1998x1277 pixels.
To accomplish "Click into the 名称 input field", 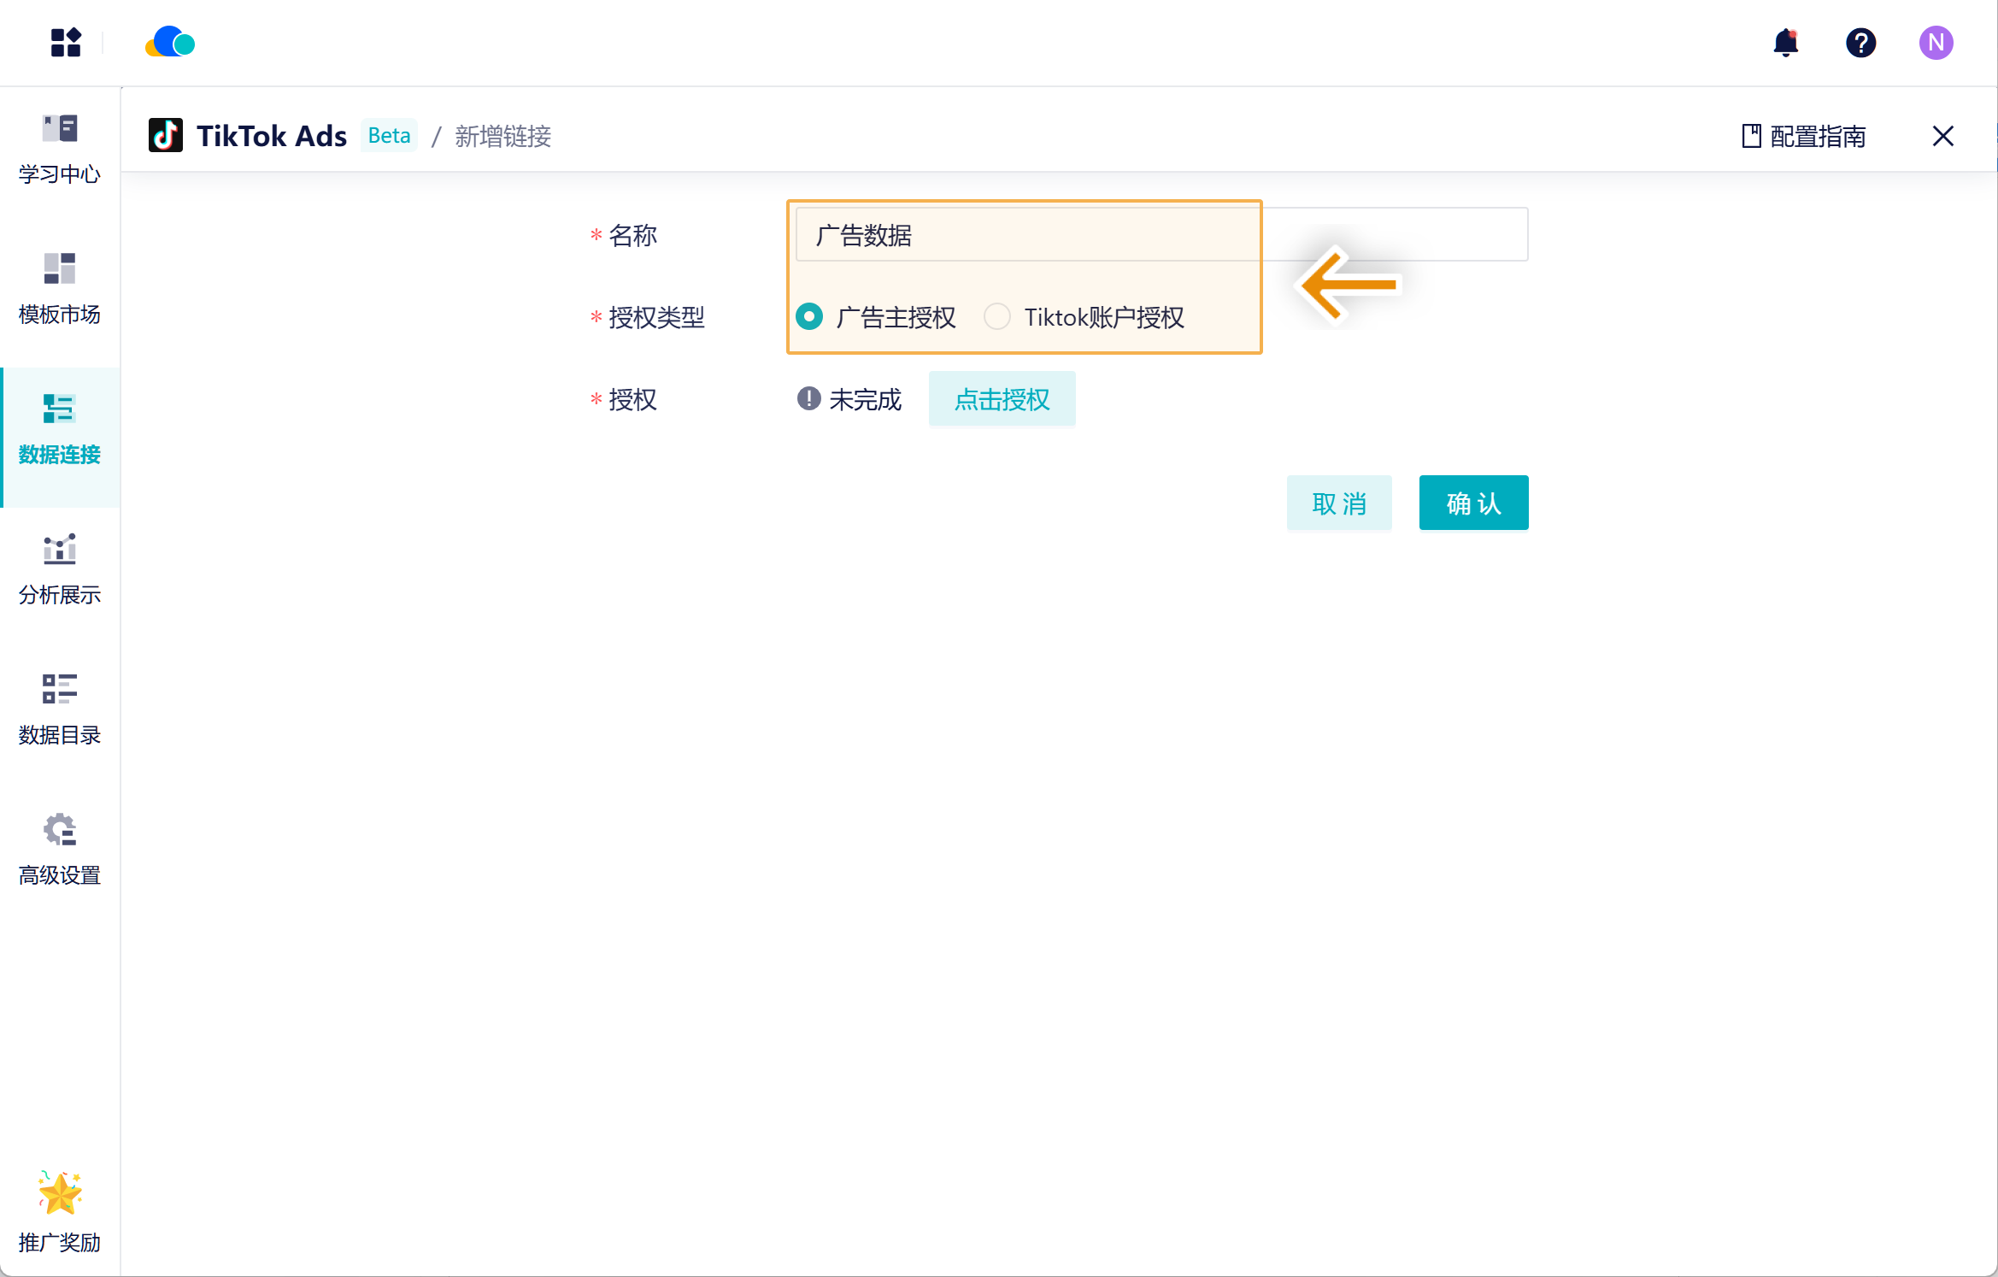I will (1161, 235).
